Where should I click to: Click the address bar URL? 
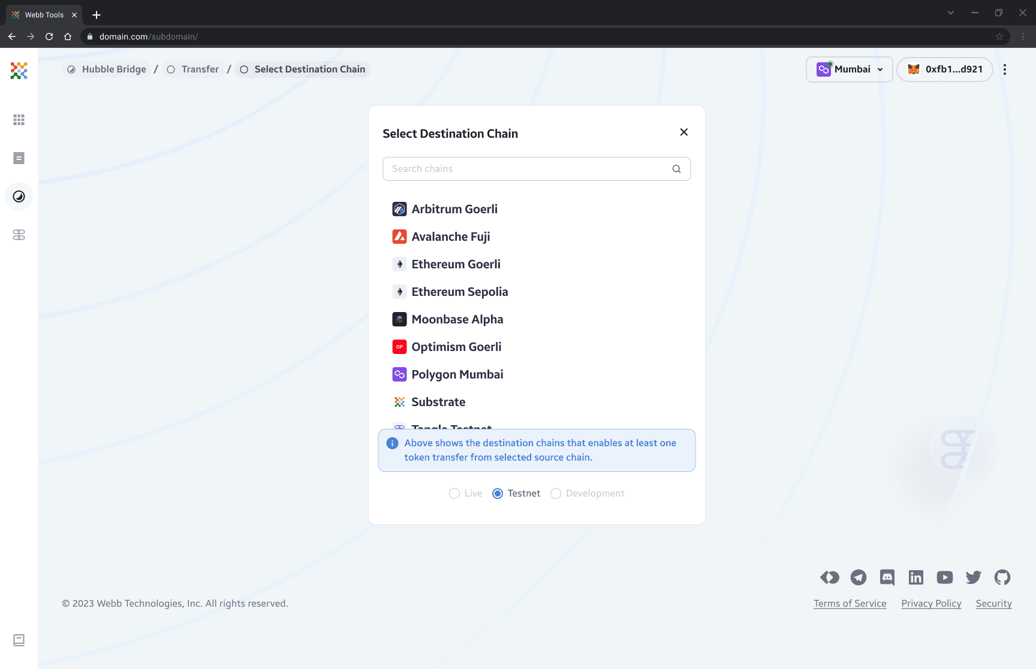pos(149,37)
